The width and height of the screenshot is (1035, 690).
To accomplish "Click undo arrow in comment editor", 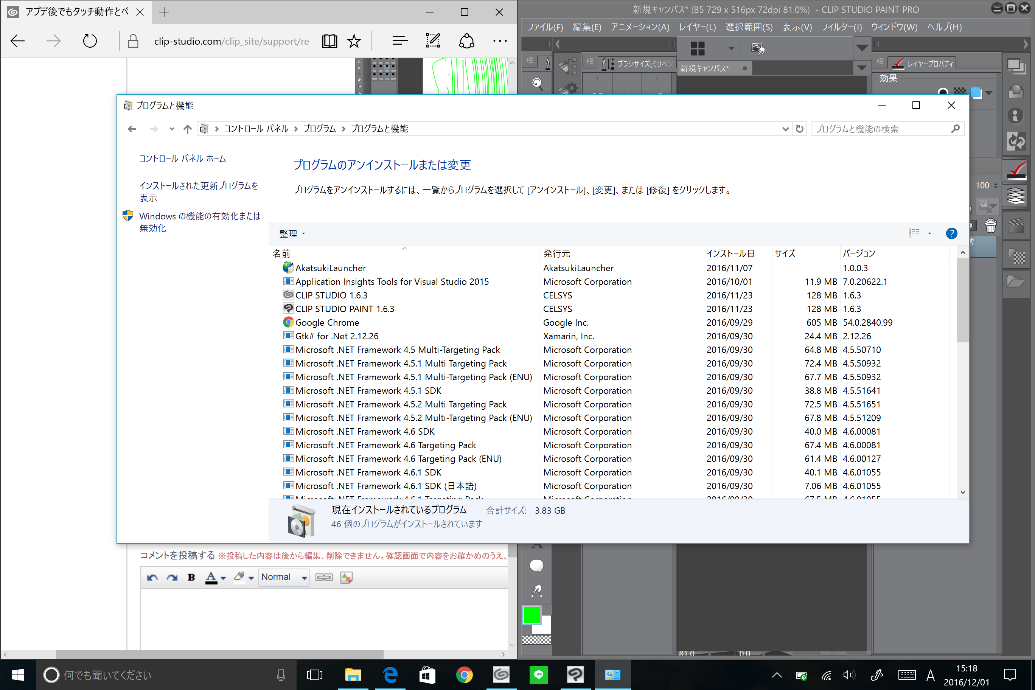I will (x=152, y=577).
